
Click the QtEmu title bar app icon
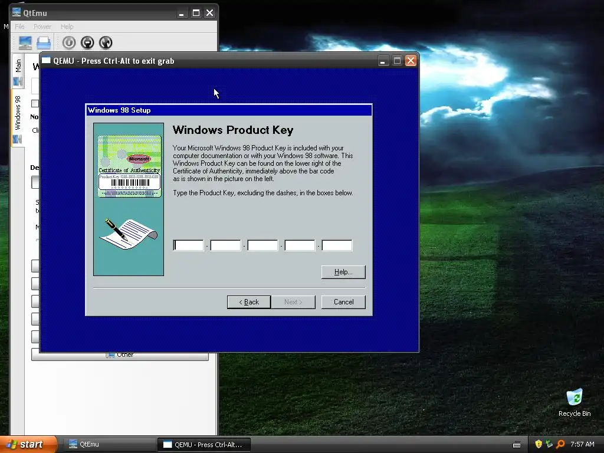pyautogui.click(x=17, y=13)
